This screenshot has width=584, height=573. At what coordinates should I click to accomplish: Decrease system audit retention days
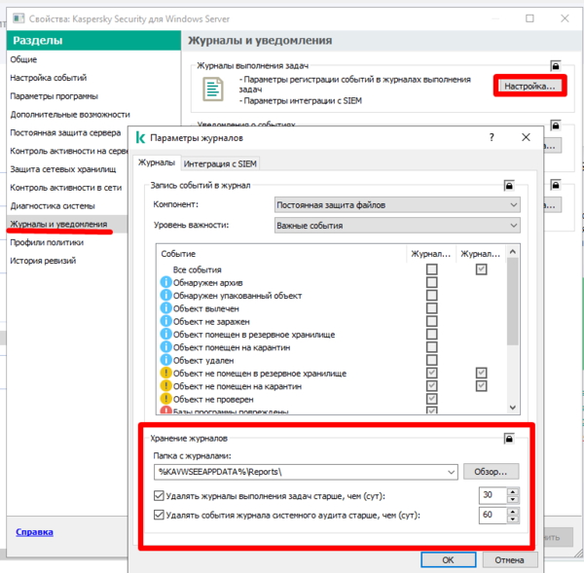click(513, 519)
